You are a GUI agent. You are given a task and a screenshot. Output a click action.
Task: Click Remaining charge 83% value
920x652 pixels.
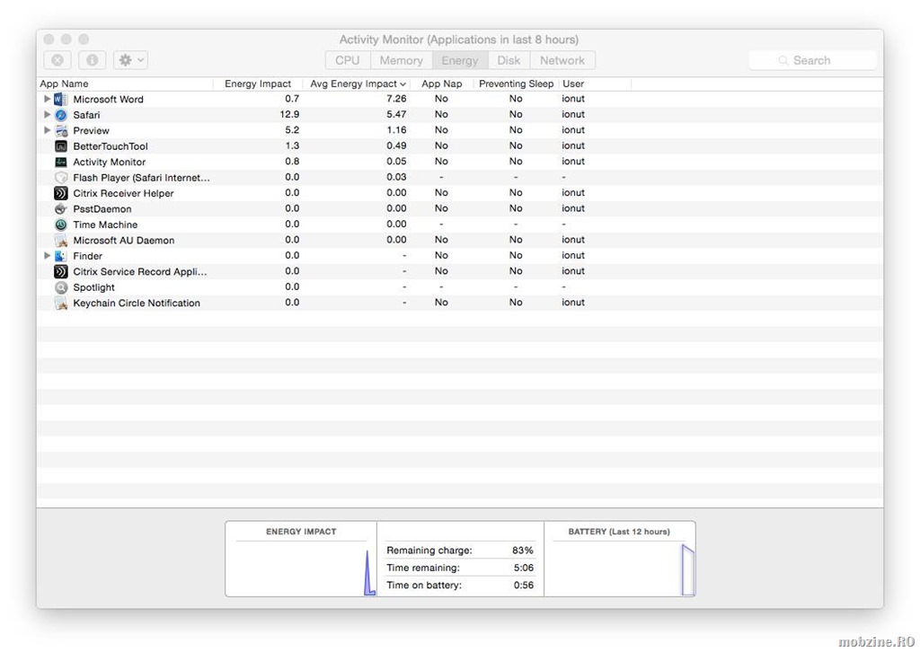[522, 551]
